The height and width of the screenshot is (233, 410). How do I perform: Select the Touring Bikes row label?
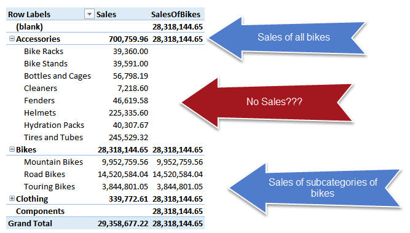click(49, 186)
